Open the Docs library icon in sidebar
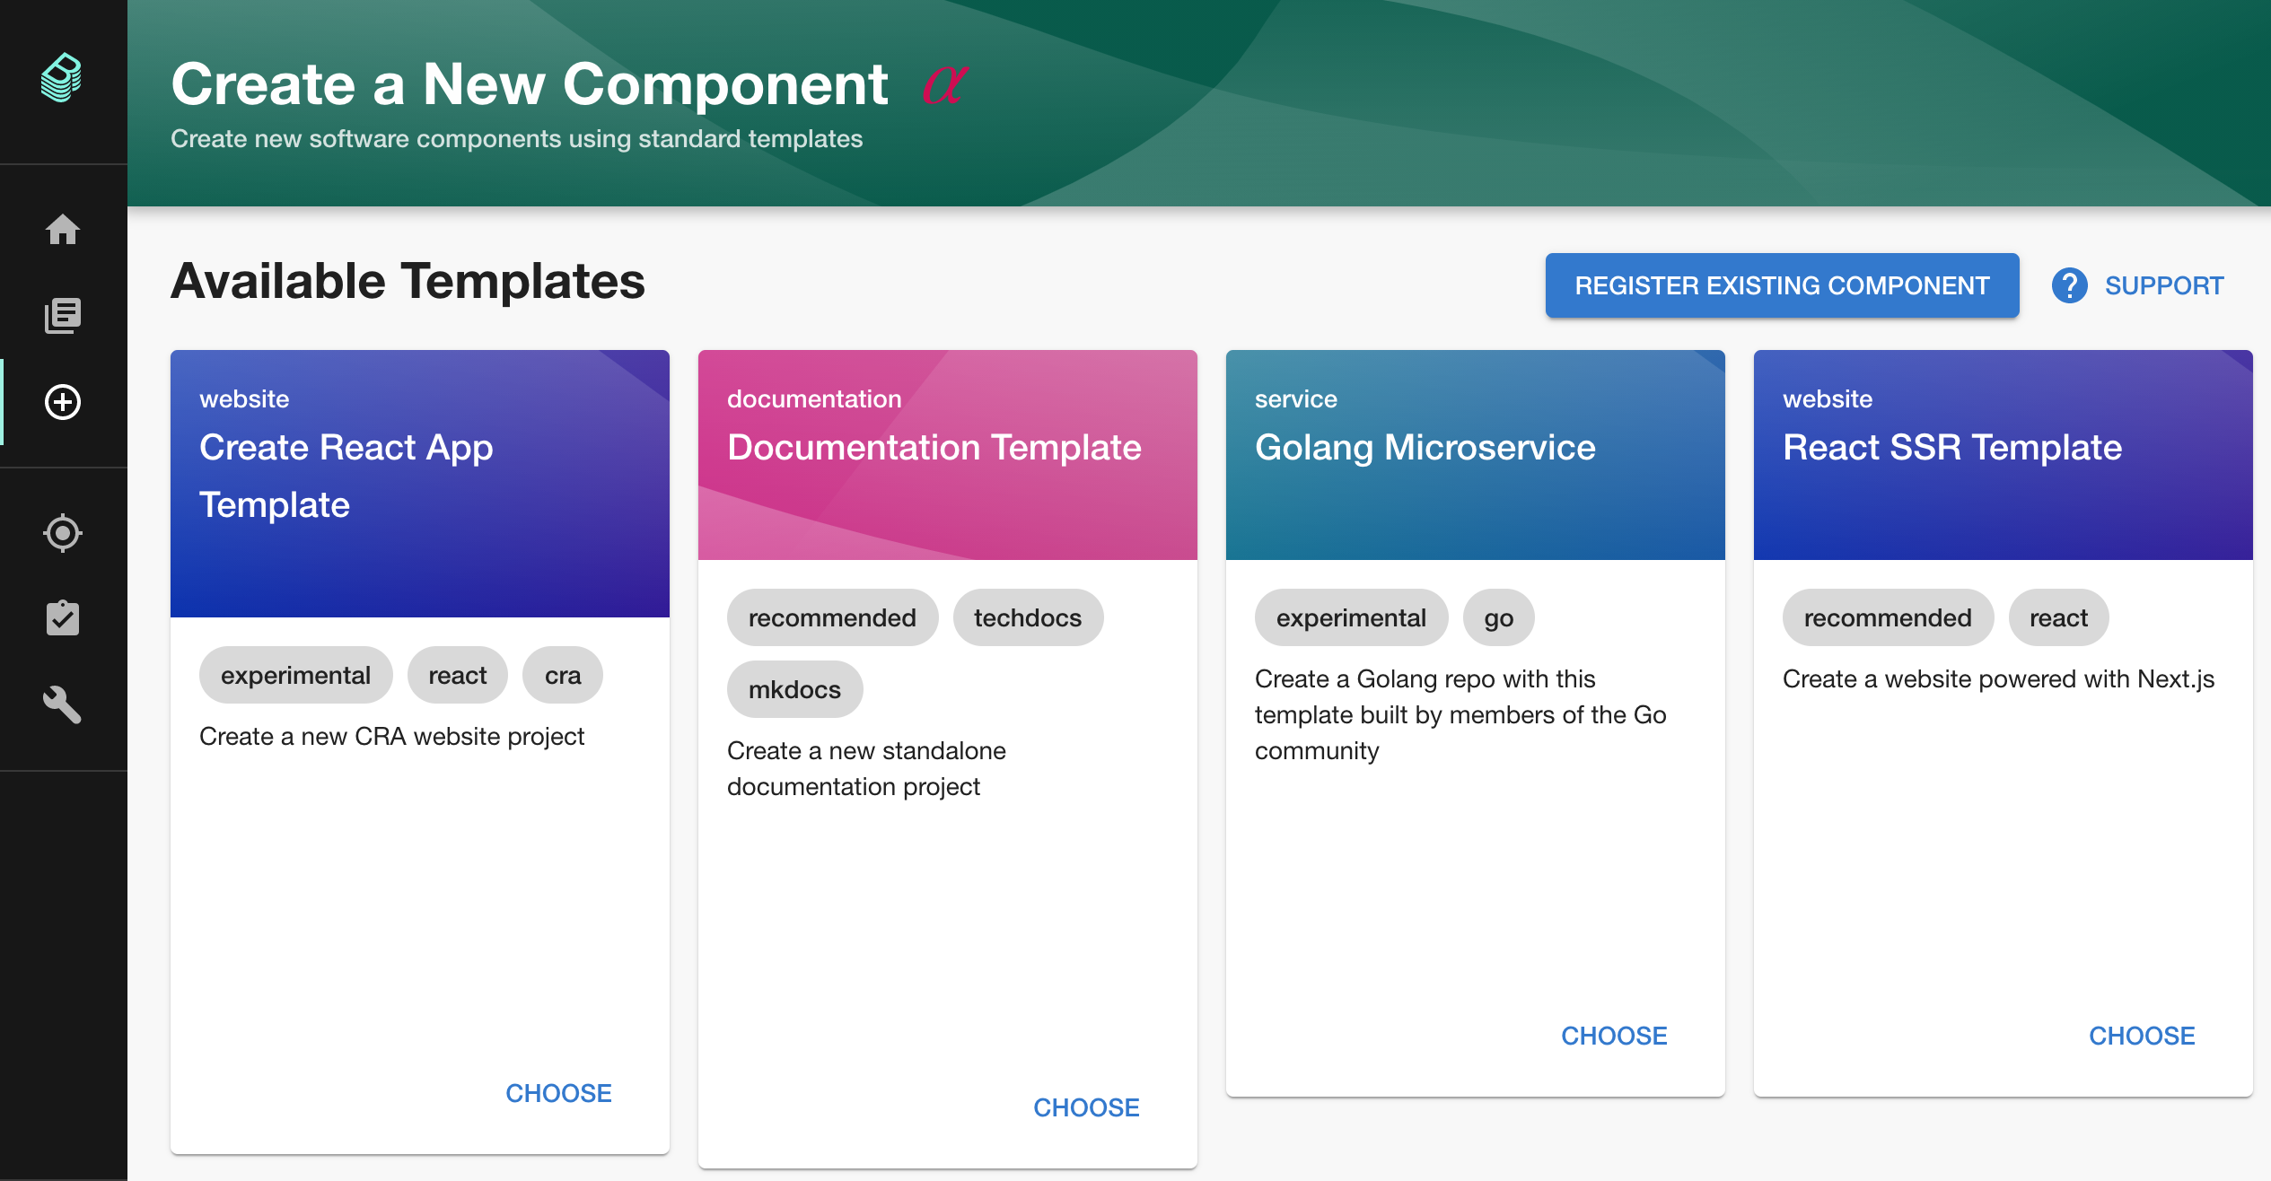Image resolution: width=2271 pixels, height=1181 pixels. (63, 316)
